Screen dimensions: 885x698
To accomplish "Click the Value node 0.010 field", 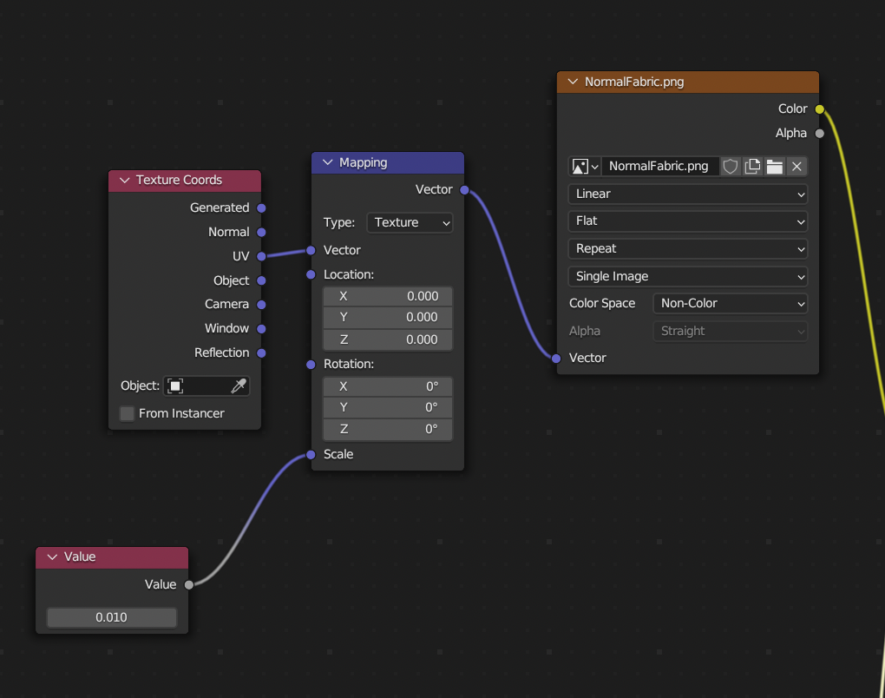I will point(112,617).
